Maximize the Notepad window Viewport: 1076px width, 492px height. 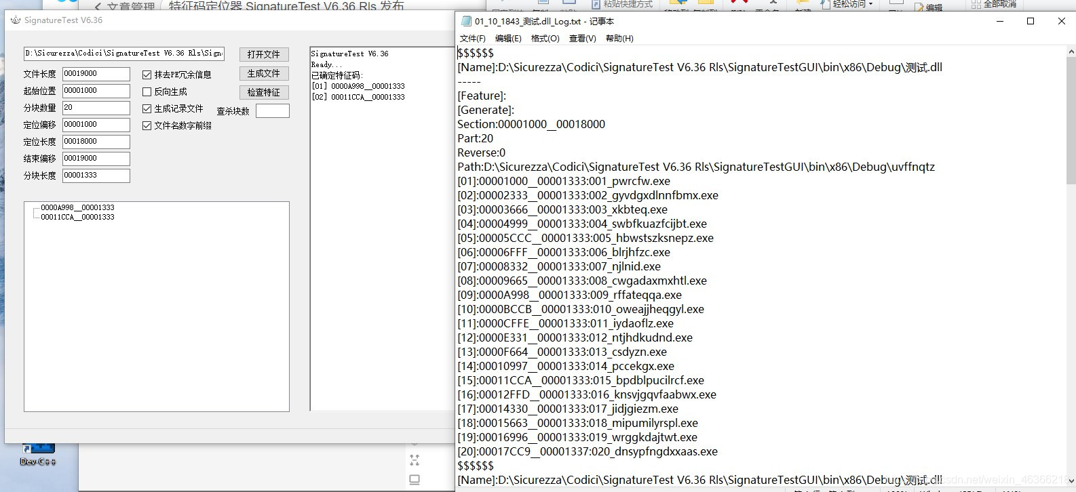coord(1031,21)
